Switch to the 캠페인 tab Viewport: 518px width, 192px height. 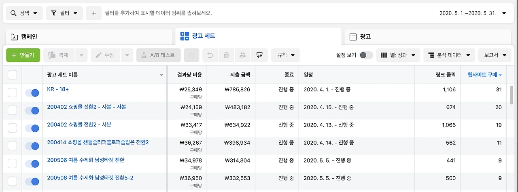pyautogui.click(x=89, y=36)
